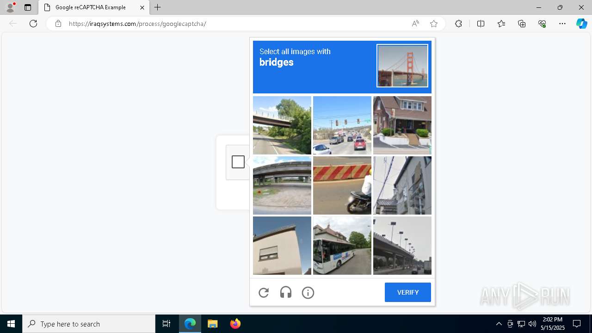Open volume control in system tray

pos(532,324)
